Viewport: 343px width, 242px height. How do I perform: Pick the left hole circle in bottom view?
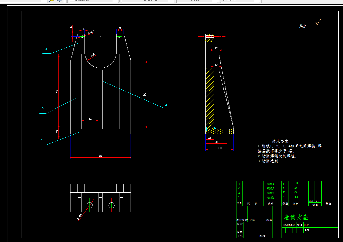click(x=90, y=205)
